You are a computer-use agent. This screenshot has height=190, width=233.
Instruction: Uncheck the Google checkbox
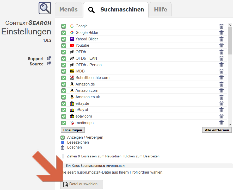tap(64, 26)
